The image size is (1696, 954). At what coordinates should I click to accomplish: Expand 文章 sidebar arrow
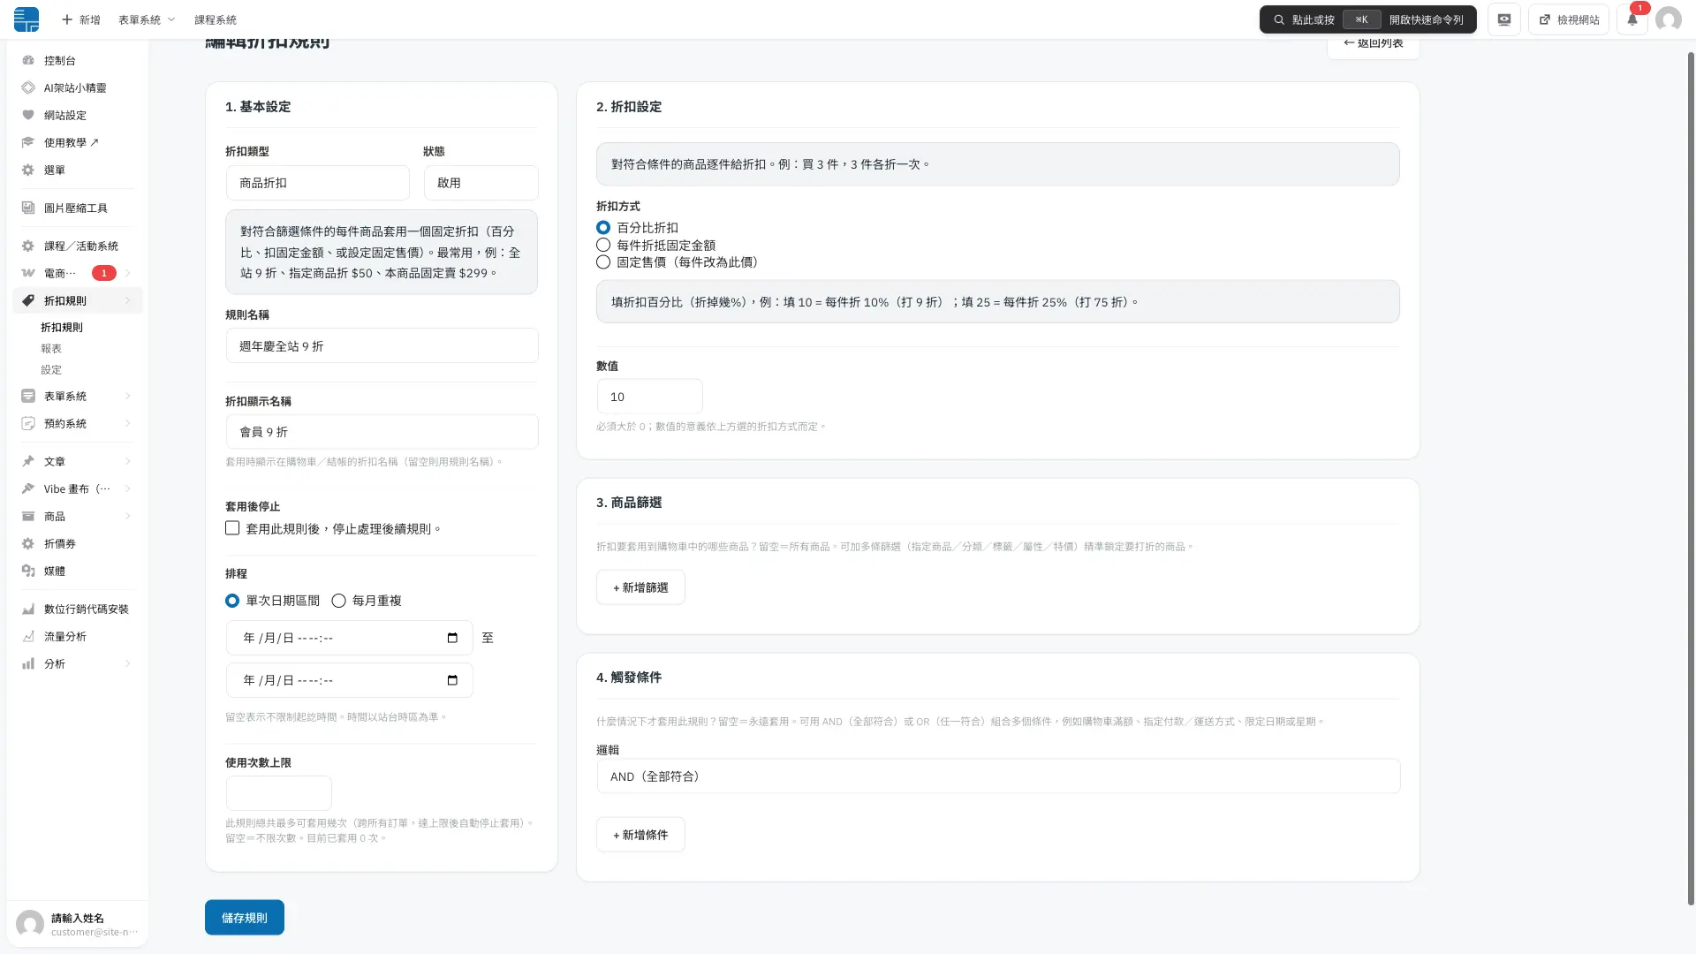click(128, 461)
